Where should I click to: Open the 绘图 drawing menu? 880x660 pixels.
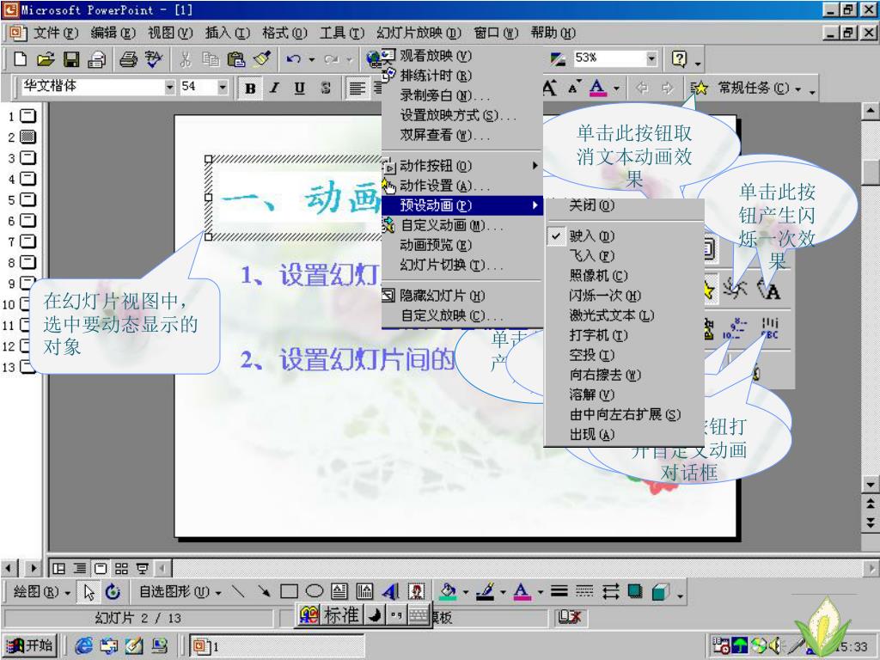point(41,591)
